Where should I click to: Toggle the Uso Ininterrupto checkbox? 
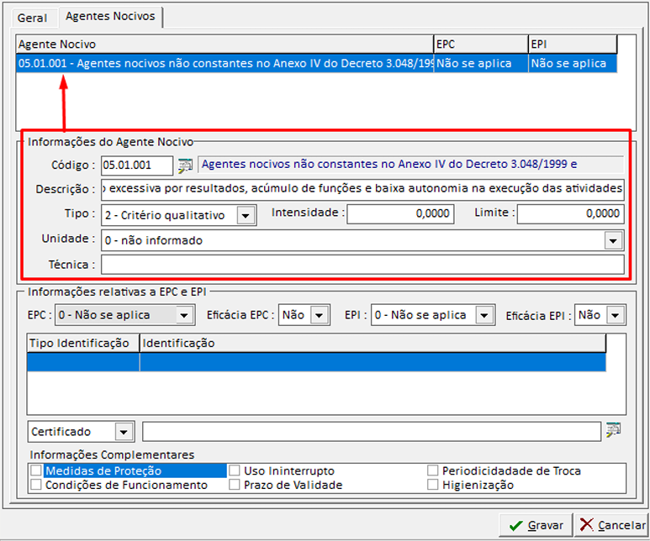point(235,471)
